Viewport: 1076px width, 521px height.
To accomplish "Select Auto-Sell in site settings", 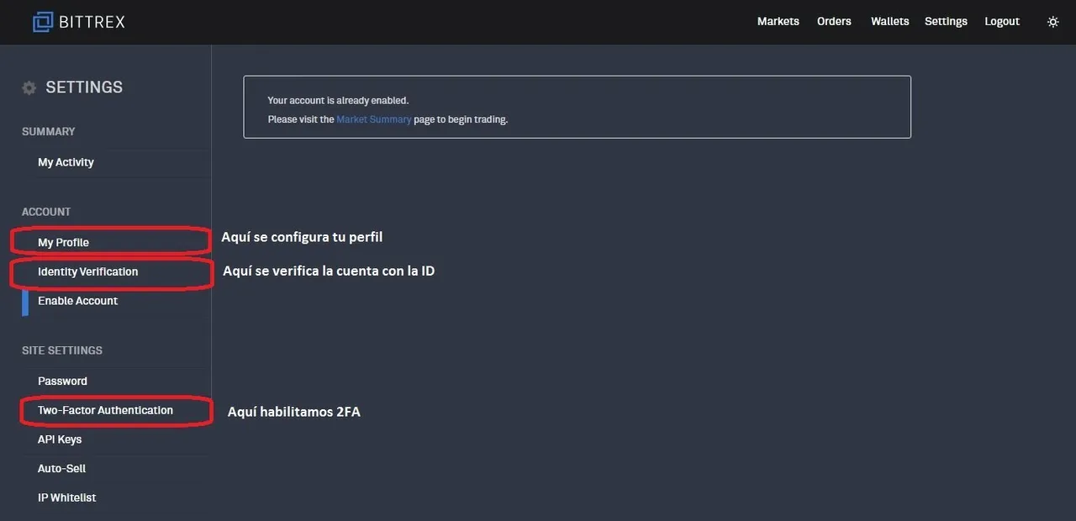I will tap(61, 468).
